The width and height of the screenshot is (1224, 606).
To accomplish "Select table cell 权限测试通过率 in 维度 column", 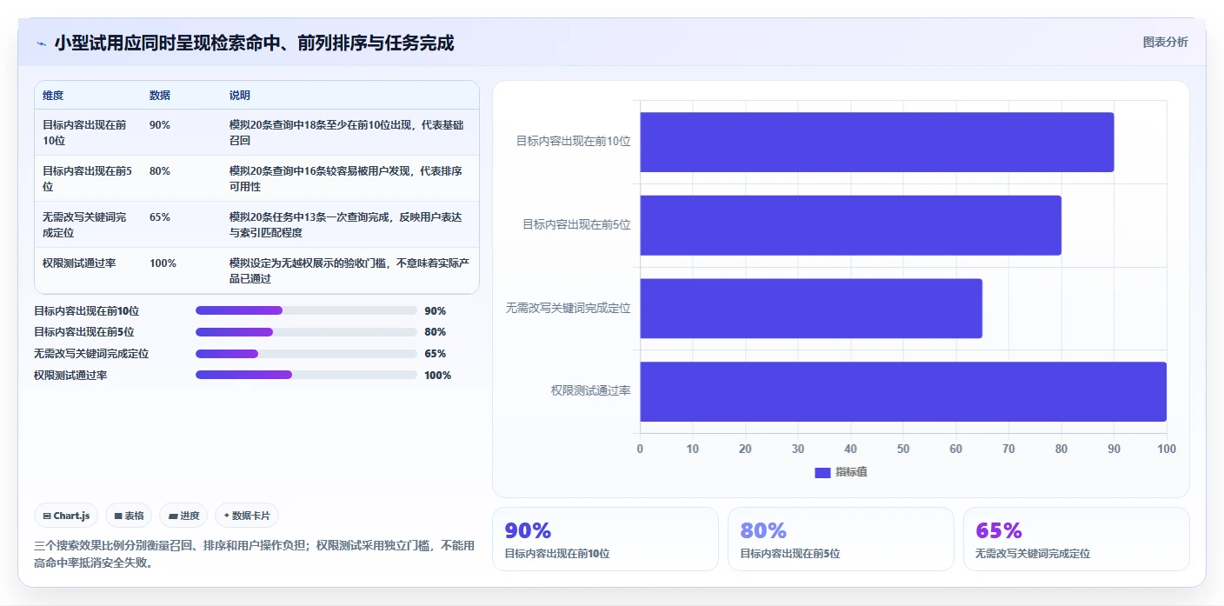I will pos(79,263).
